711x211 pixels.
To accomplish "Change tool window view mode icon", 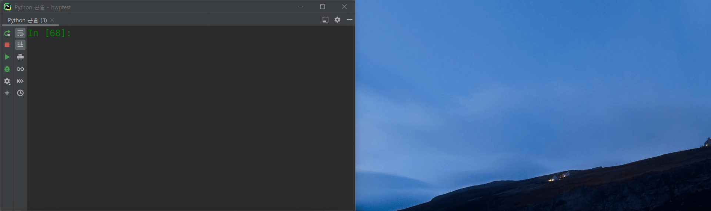I will click(326, 20).
